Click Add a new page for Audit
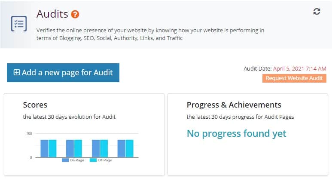Screen dimensions: 332x179 63,73
